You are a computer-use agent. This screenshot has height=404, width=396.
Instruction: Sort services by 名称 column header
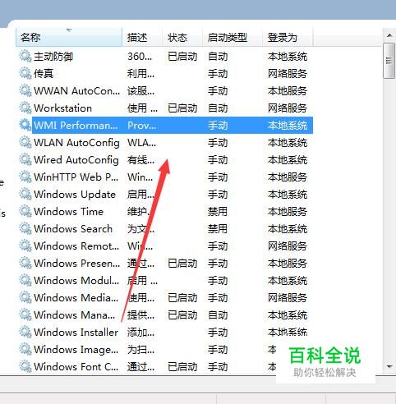(69, 37)
